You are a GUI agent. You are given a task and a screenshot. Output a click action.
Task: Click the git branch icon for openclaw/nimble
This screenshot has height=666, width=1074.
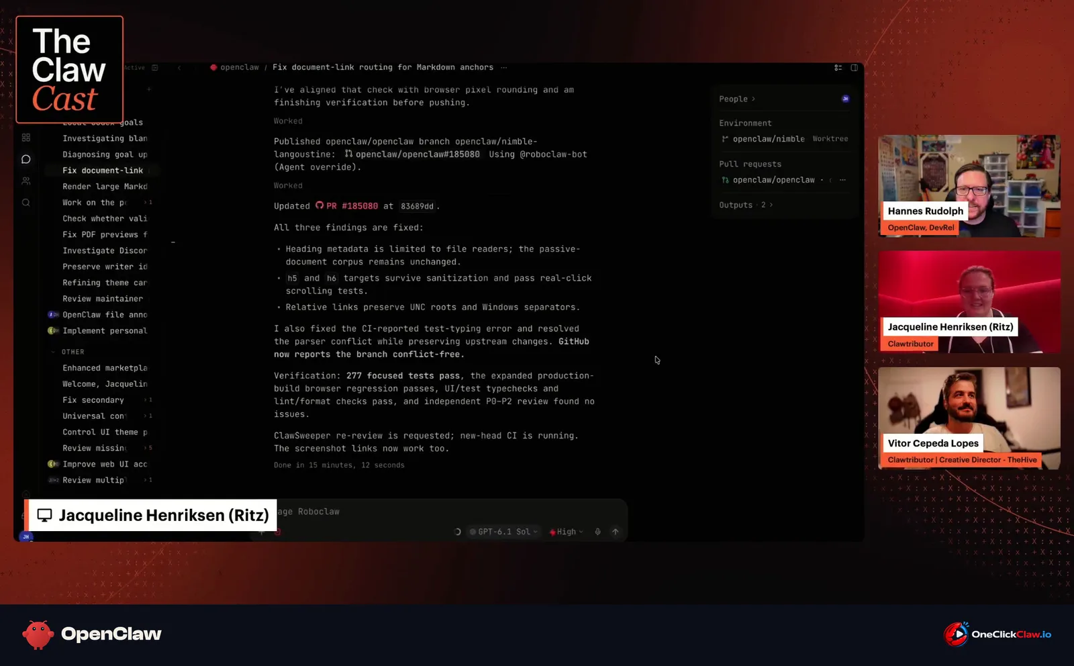tap(725, 139)
